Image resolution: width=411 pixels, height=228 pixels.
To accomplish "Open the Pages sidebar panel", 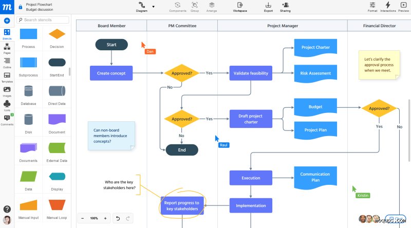I will (7, 48).
